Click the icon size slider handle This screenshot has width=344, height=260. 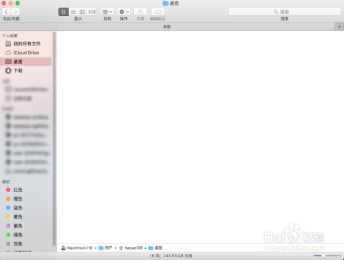coord(323,256)
